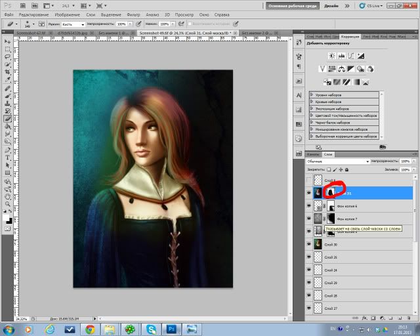Image resolution: width=420 pixels, height=336 pixels.
Task: Switch to the Дизайн workspace
Action: pyautogui.click(x=331, y=6)
